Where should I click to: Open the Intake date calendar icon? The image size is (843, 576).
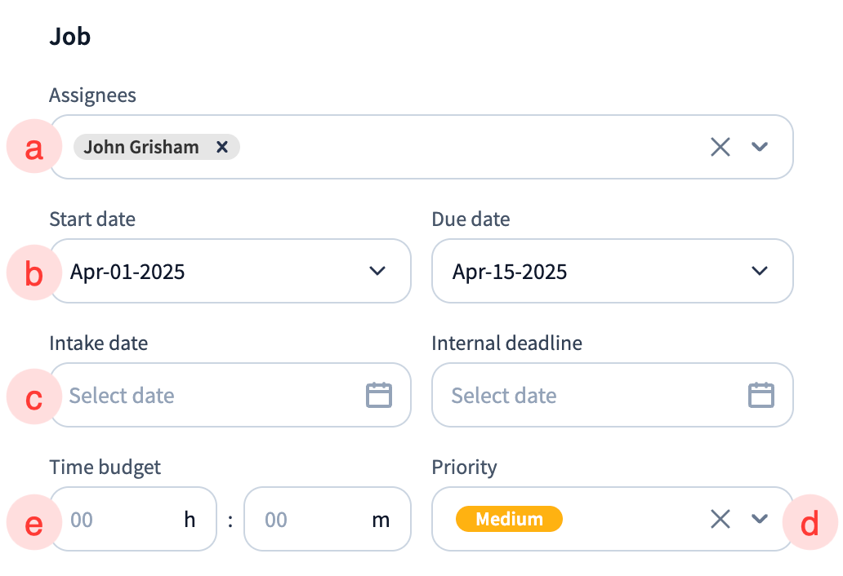click(379, 395)
